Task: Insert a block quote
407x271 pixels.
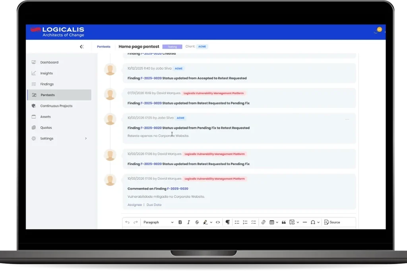Action: pyautogui.click(x=284, y=222)
